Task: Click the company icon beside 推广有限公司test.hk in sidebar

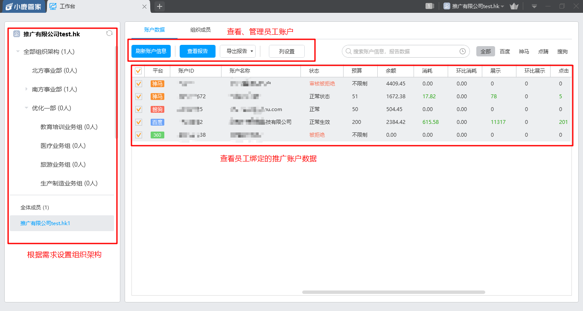Action: pyautogui.click(x=17, y=34)
